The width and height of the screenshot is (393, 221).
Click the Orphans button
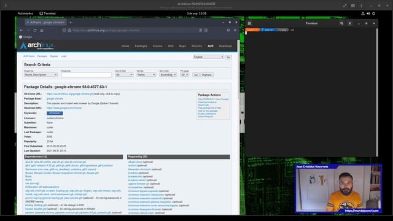coord(207,75)
